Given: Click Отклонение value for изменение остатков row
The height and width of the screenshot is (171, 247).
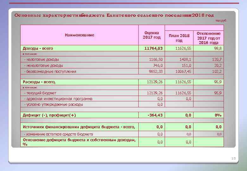Looking at the screenshot, I should pyautogui.click(x=219, y=134).
